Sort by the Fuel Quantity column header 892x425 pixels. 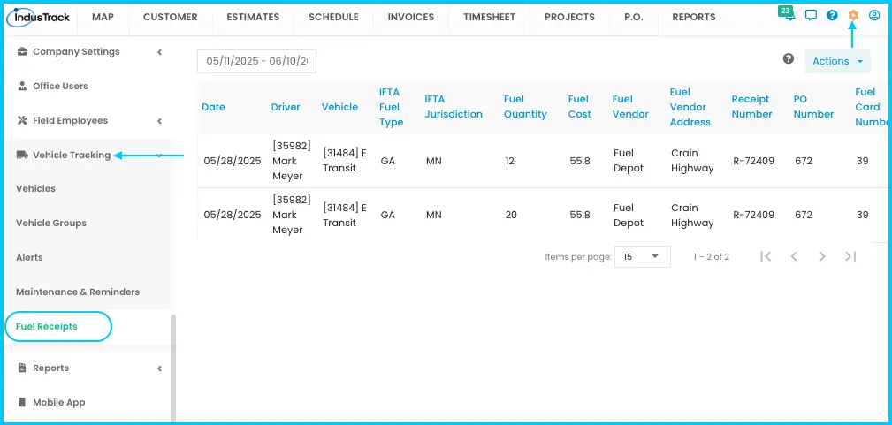525,107
